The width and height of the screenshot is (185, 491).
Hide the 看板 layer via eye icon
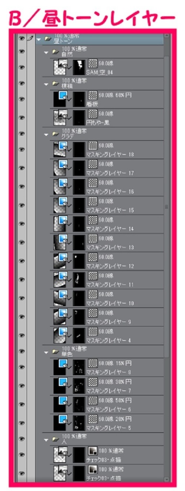[x=22, y=99]
